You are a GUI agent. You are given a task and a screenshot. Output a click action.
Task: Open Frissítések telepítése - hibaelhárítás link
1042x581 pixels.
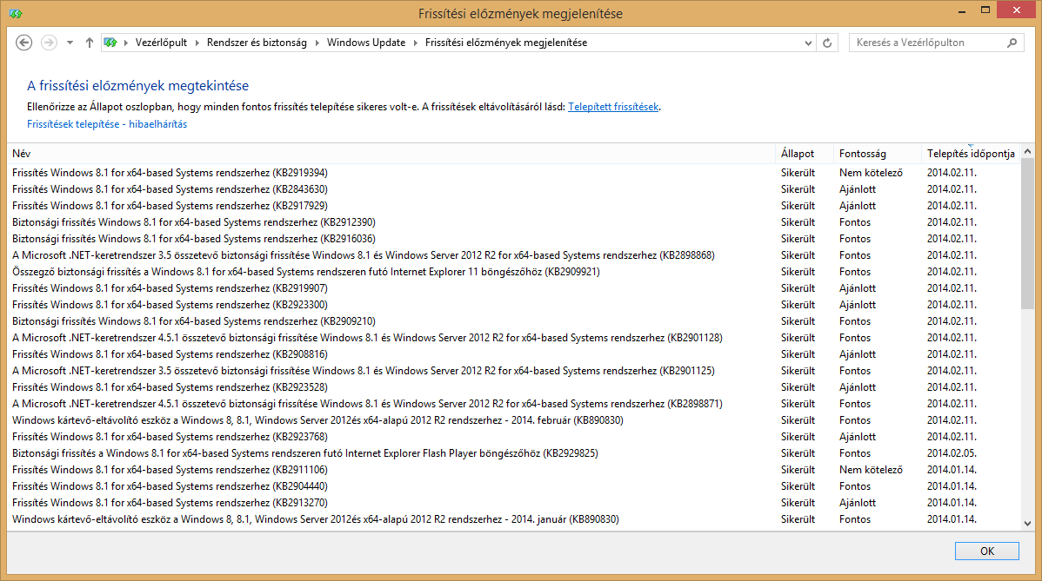(x=107, y=124)
